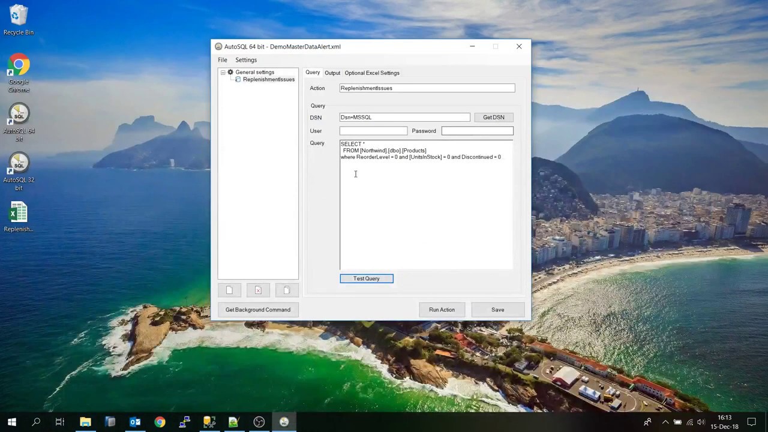Close the AutoSQL window
The height and width of the screenshot is (432, 768).
[519, 46]
